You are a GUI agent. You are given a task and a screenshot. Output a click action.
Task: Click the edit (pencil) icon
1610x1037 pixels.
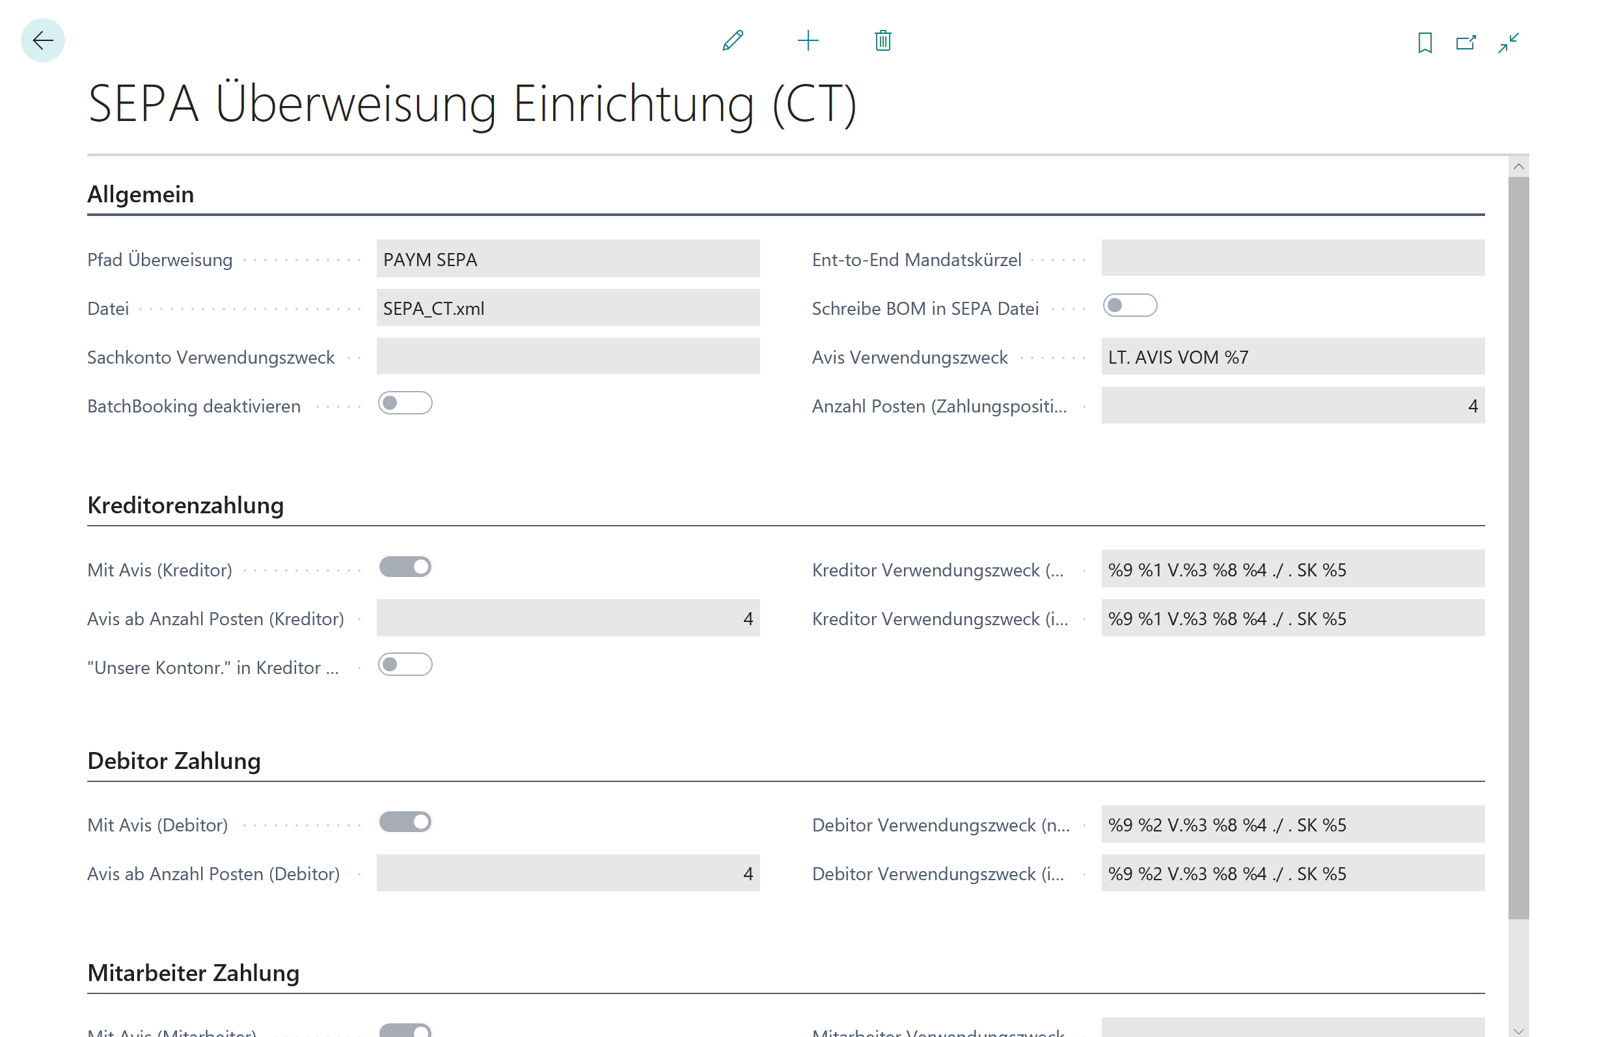[733, 40]
